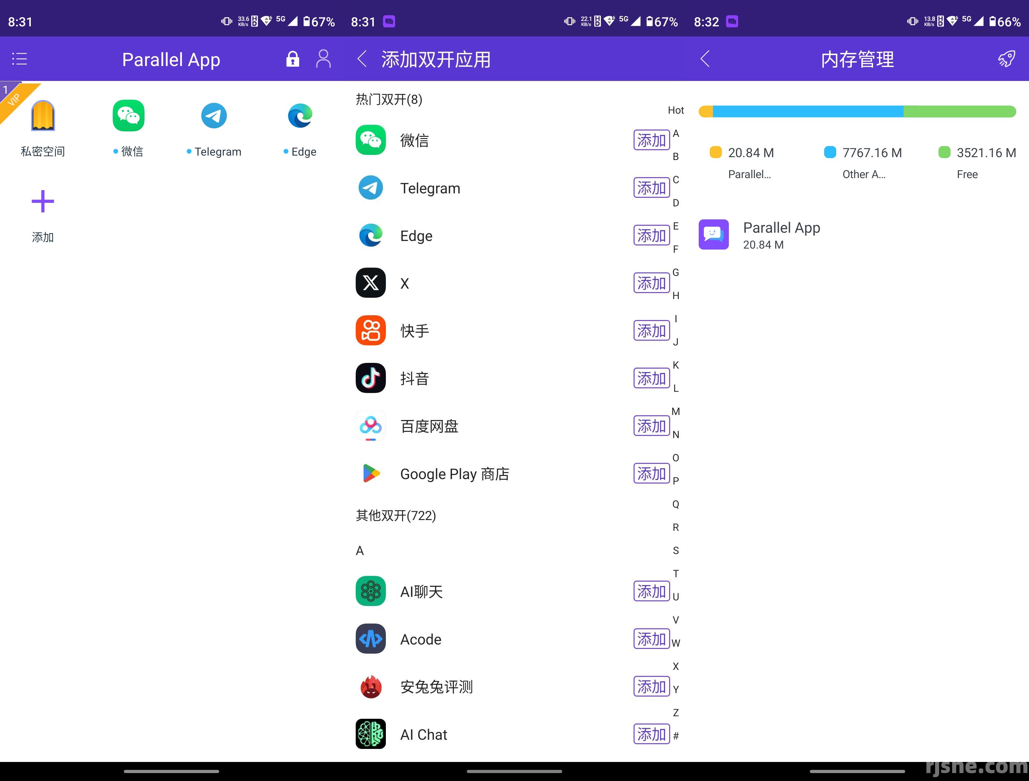1029x781 pixels.
Task: Select Telegram icon in the hot list
Action: tap(371, 188)
